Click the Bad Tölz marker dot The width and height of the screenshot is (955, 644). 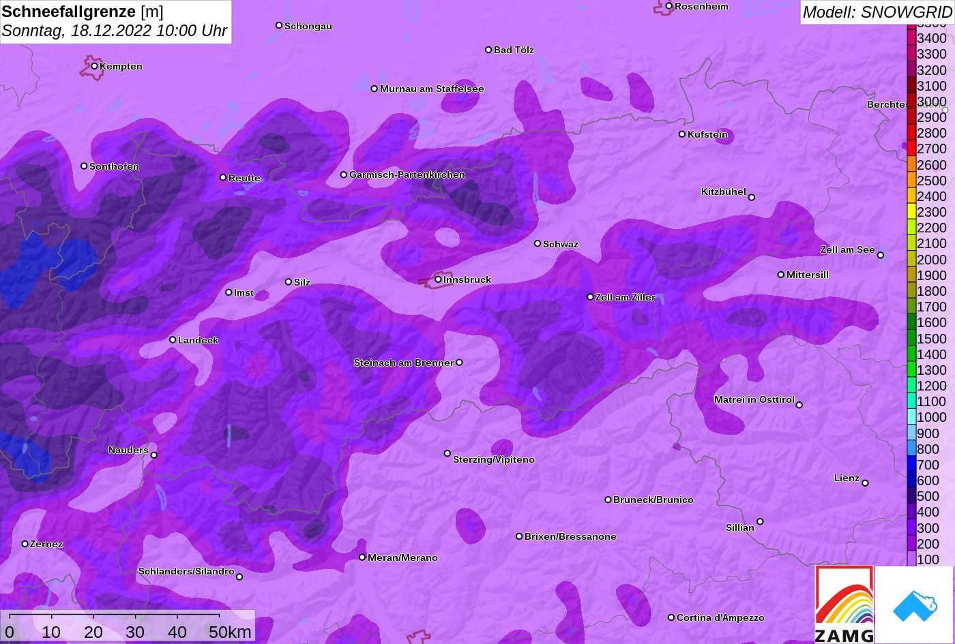[488, 50]
